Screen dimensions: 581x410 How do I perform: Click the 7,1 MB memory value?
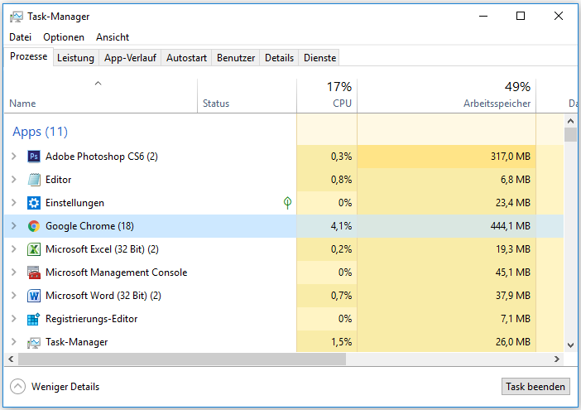516,319
